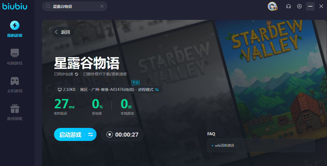Open launch settings sliders next to 启动游戏

(x=91, y=134)
